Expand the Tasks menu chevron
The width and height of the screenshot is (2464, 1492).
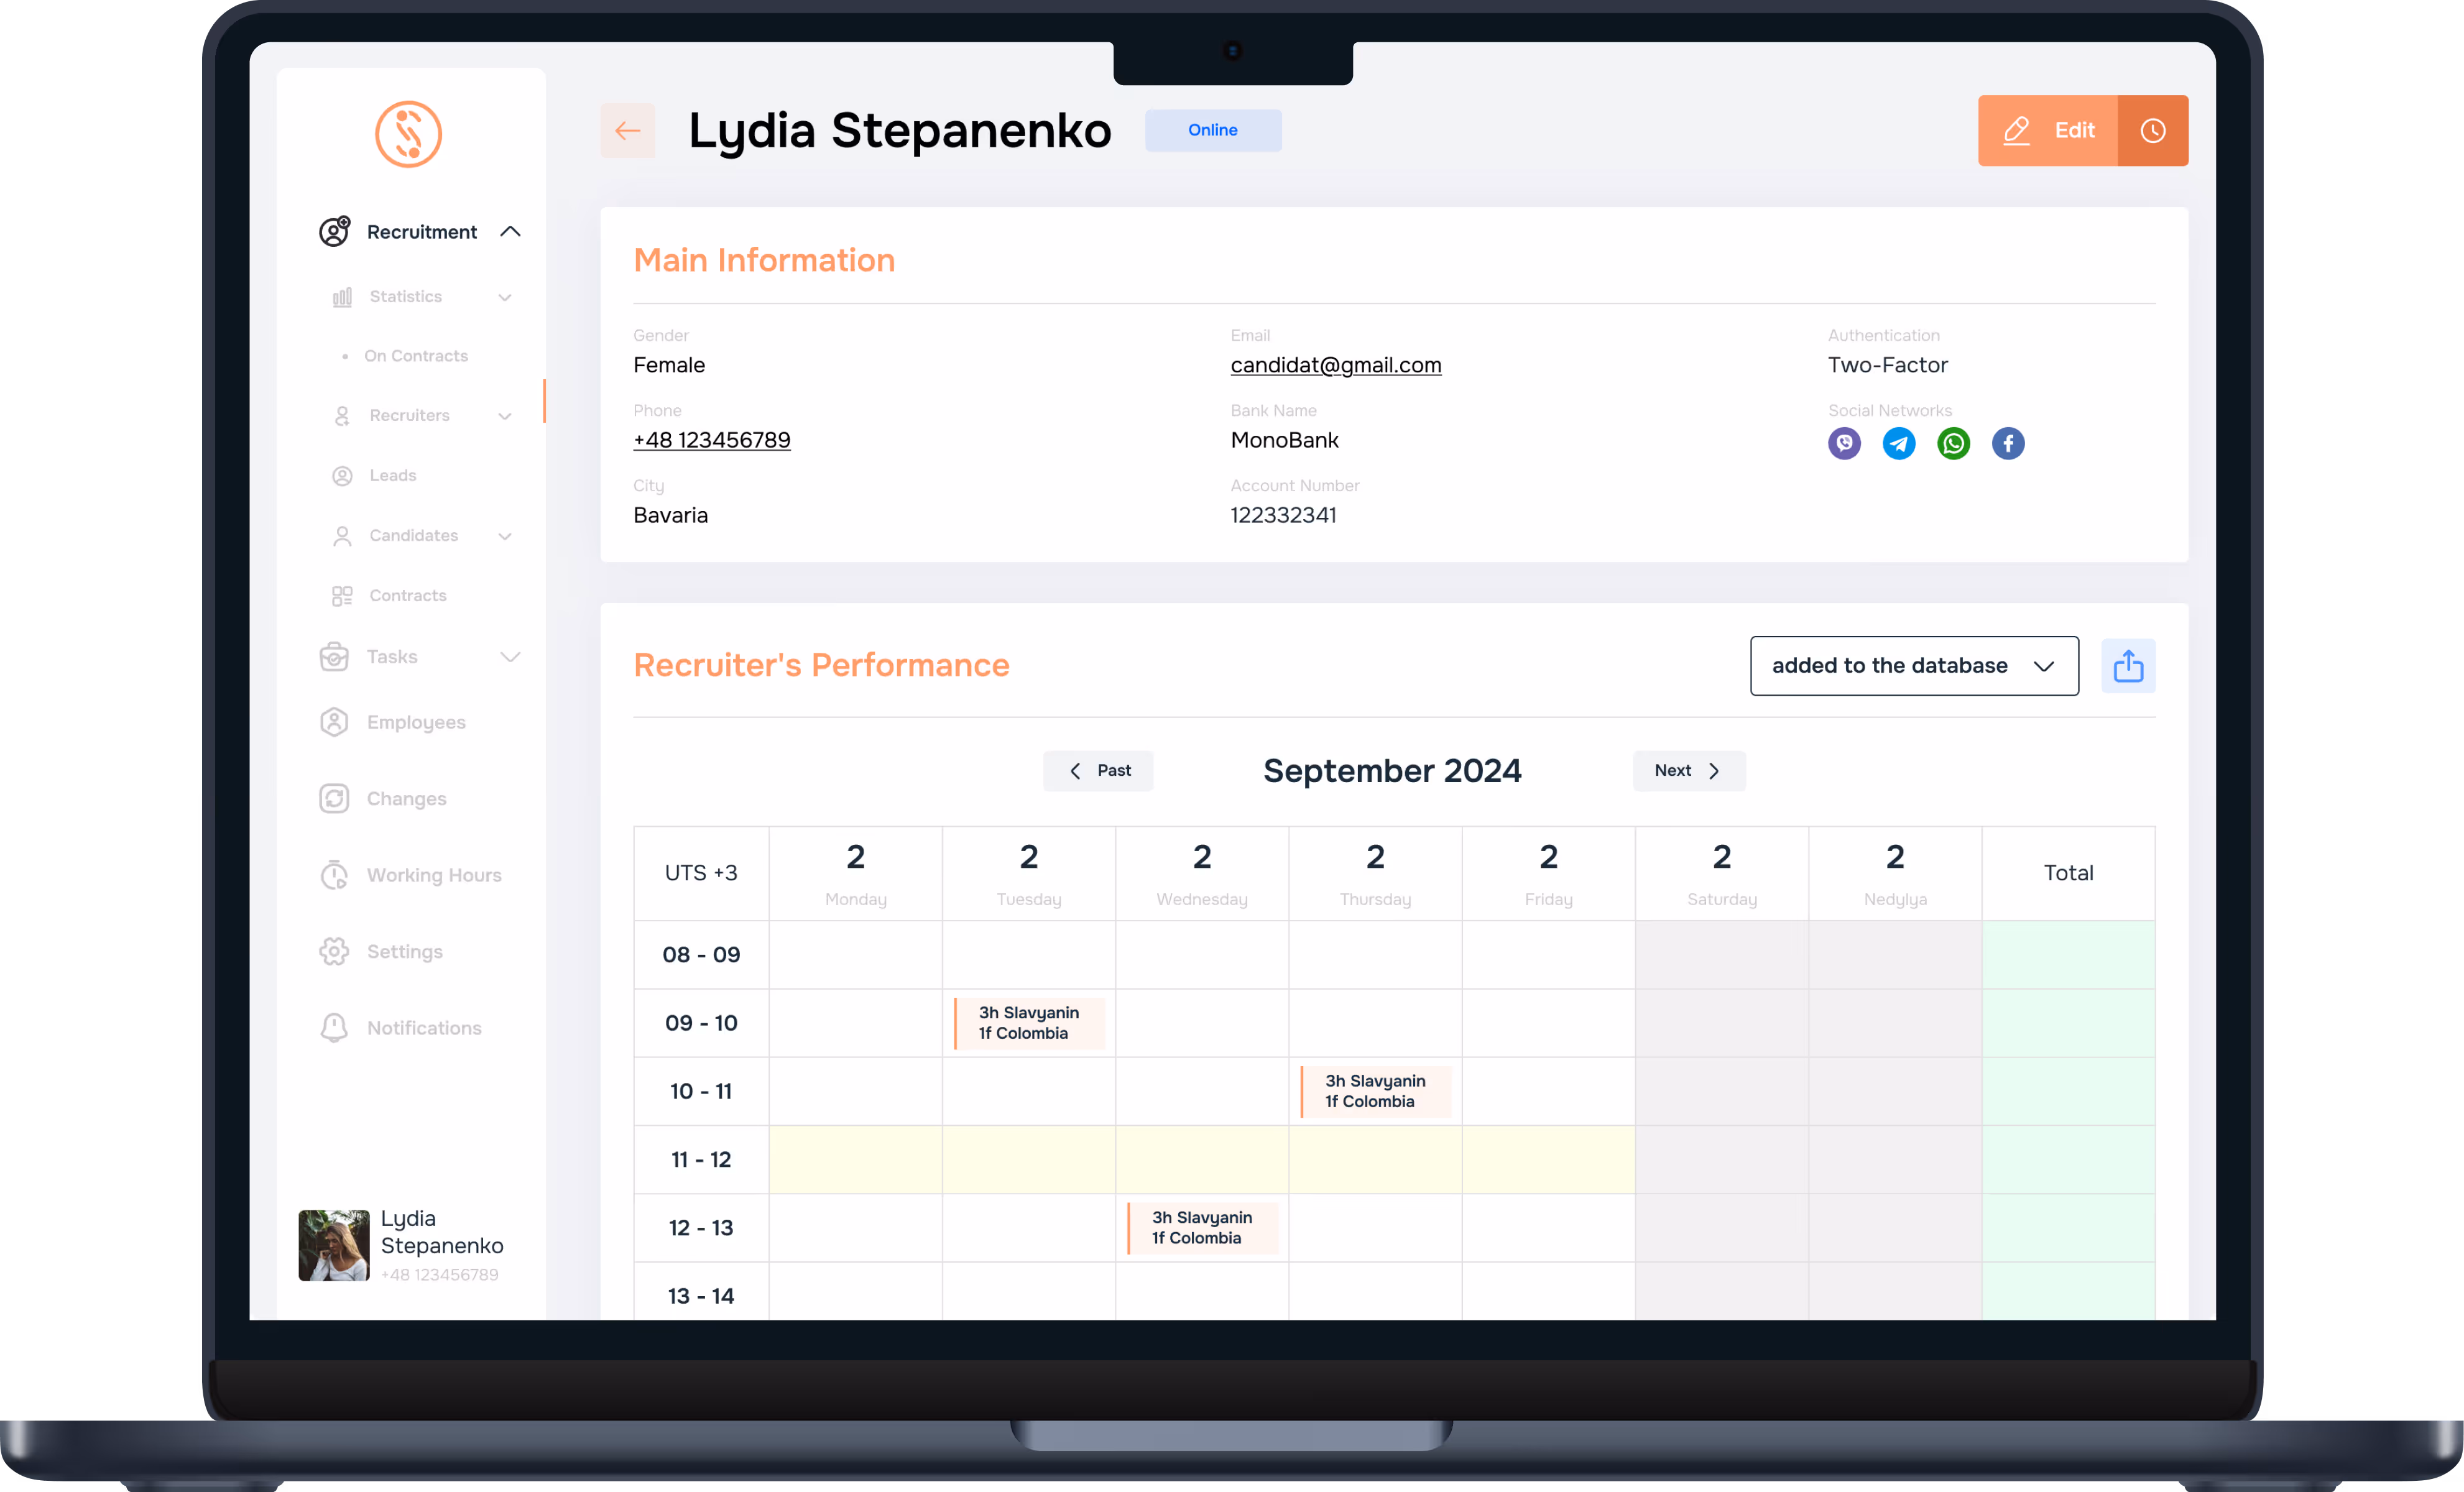click(x=510, y=657)
